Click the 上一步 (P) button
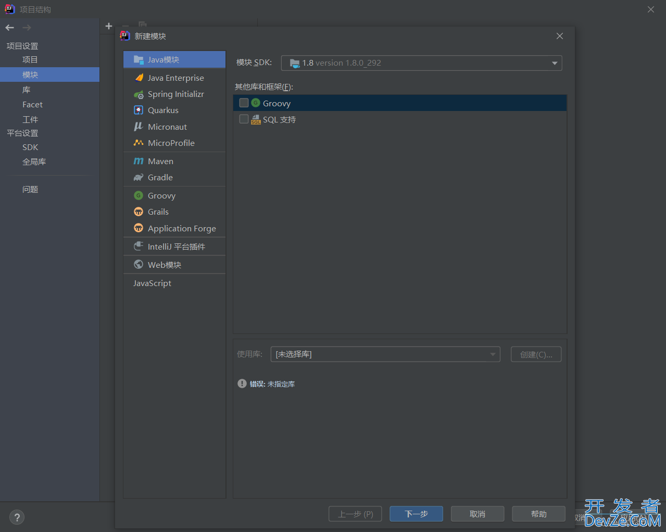 pyautogui.click(x=355, y=514)
